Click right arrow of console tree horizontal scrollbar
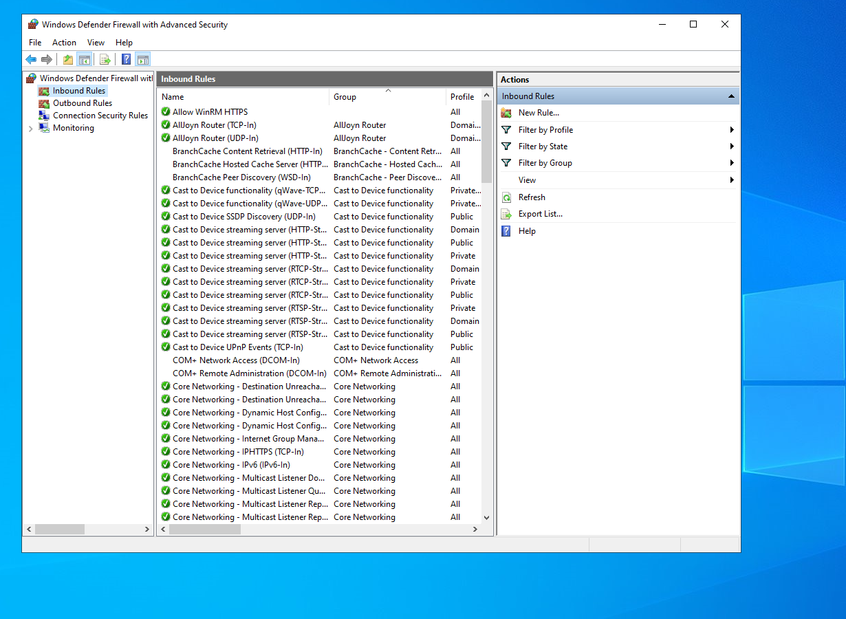Viewport: 846px width, 619px height. 147,530
